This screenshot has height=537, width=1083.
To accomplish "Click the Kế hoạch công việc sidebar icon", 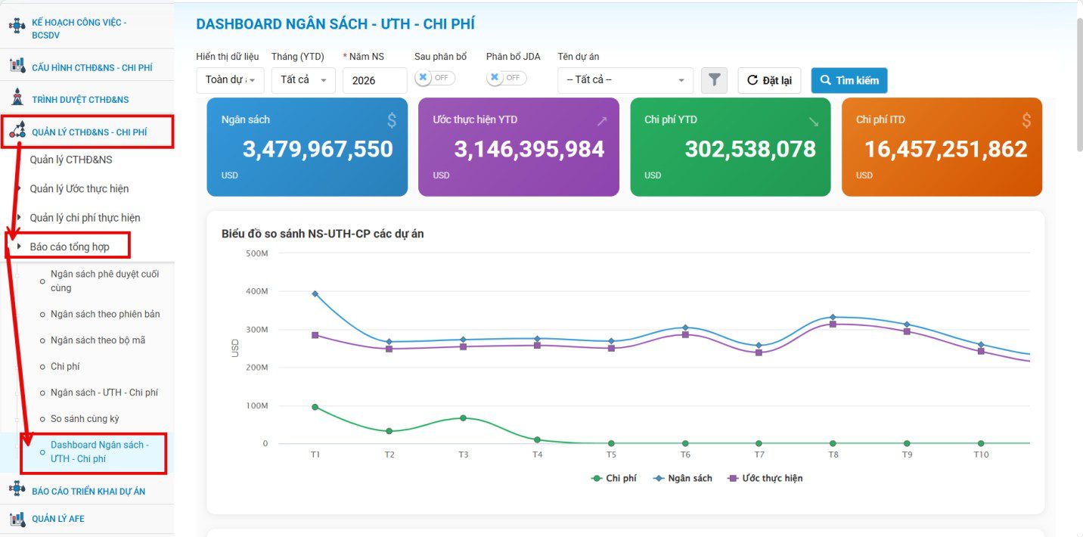I will tap(17, 28).
